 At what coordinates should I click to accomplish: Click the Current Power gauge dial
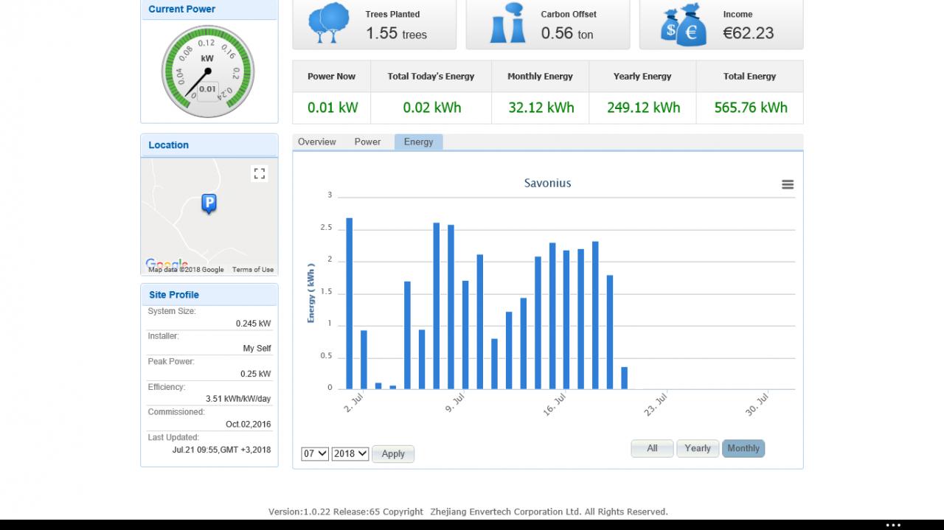(x=208, y=72)
